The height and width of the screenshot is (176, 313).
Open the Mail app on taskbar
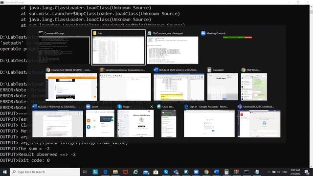[x=146, y=172]
